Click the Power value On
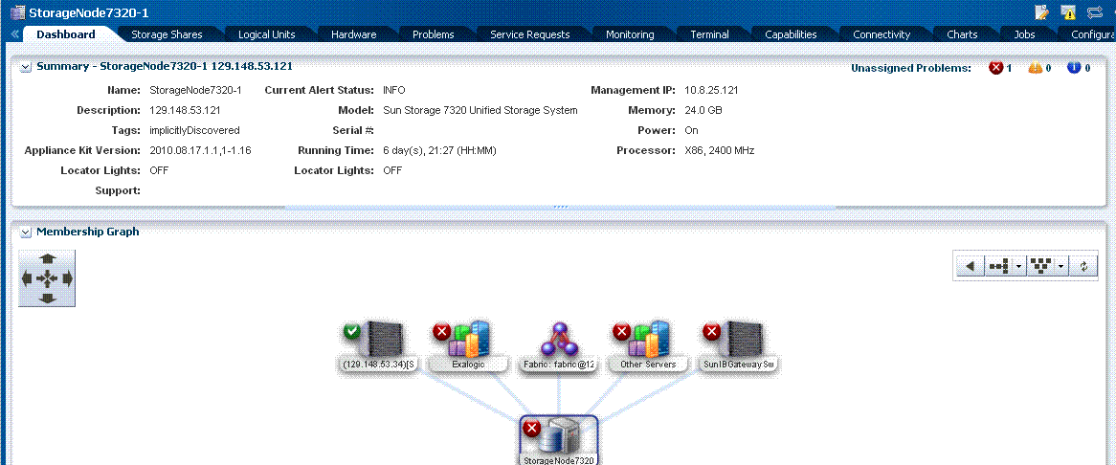The image size is (1116, 465). tap(691, 130)
